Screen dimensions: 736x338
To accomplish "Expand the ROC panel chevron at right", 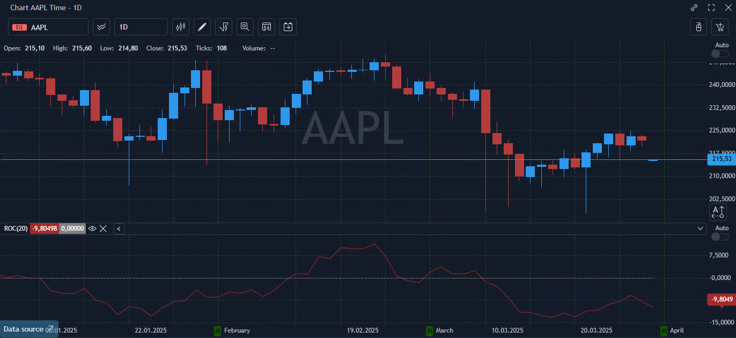I will click(x=701, y=229).
